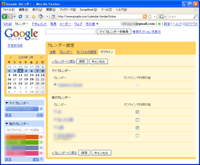200x165 pixels.
Task: Click 検索オプションを表示 link
Action: pyautogui.click(x=147, y=32)
